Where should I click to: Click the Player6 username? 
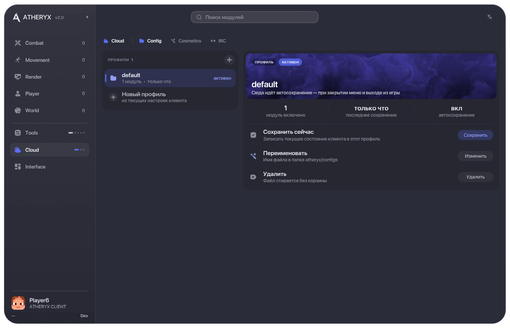[x=39, y=300]
